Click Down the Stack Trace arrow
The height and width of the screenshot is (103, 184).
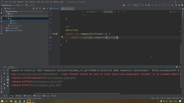[8, 74]
